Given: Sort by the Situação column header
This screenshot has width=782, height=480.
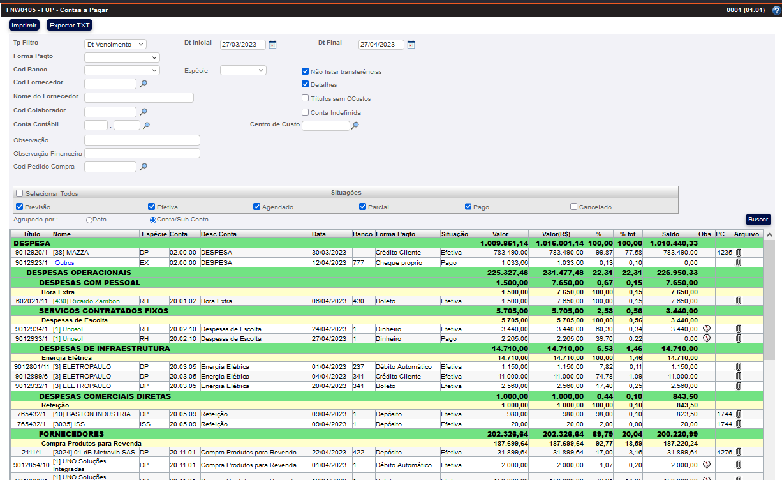Looking at the screenshot, I should point(455,234).
